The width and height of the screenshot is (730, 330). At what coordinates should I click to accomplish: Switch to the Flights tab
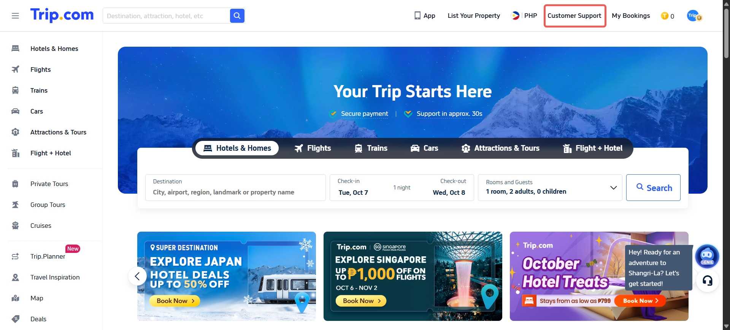(x=313, y=148)
